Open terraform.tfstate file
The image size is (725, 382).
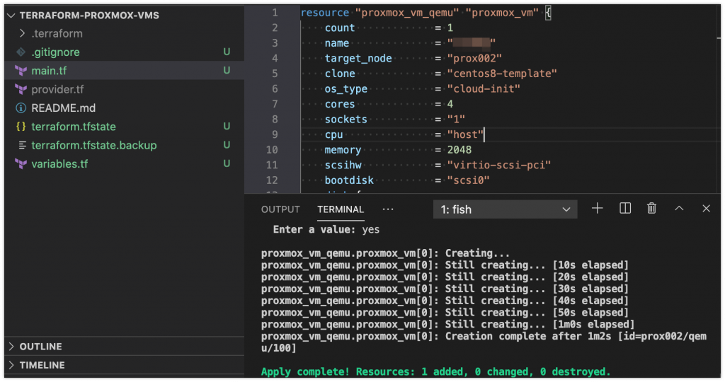74,127
